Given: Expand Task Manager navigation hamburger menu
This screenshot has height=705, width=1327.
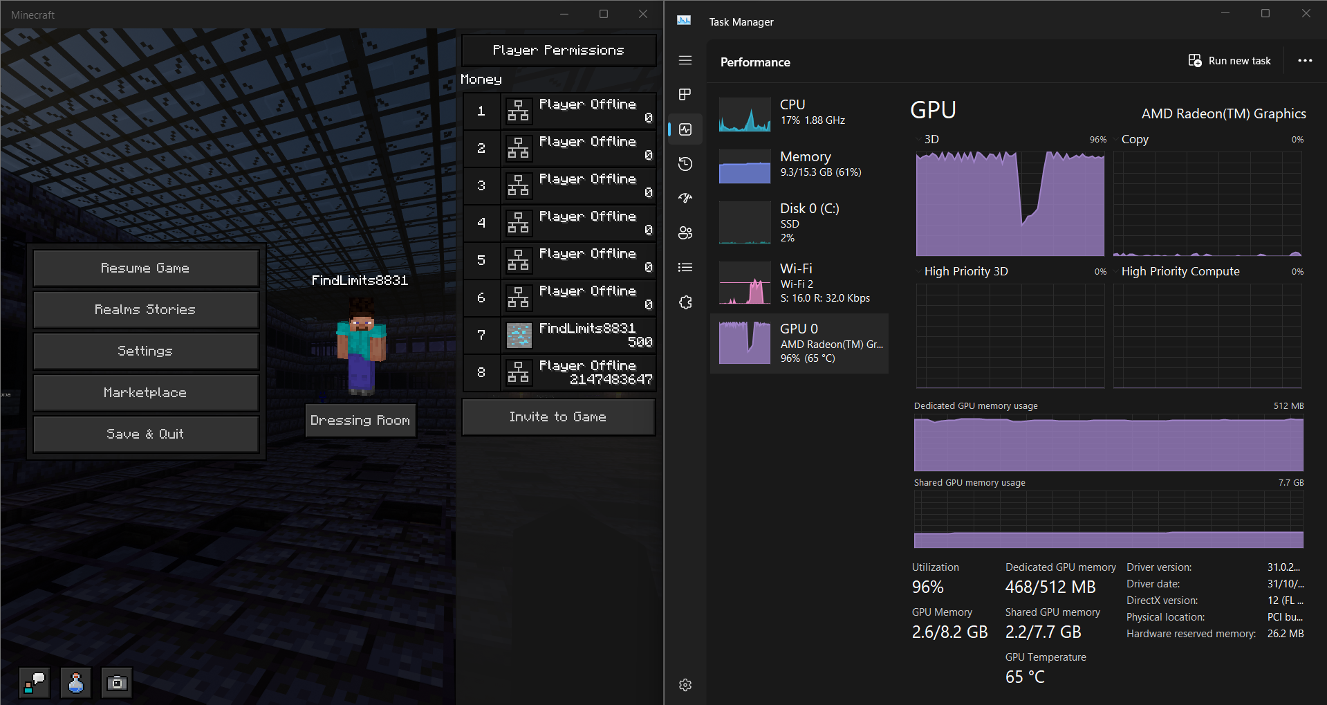Looking at the screenshot, I should pos(685,60).
